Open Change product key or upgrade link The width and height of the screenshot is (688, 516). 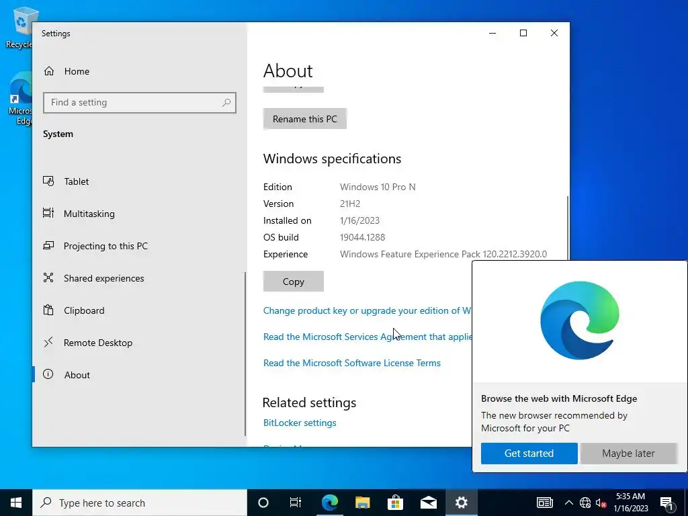point(368,310)
